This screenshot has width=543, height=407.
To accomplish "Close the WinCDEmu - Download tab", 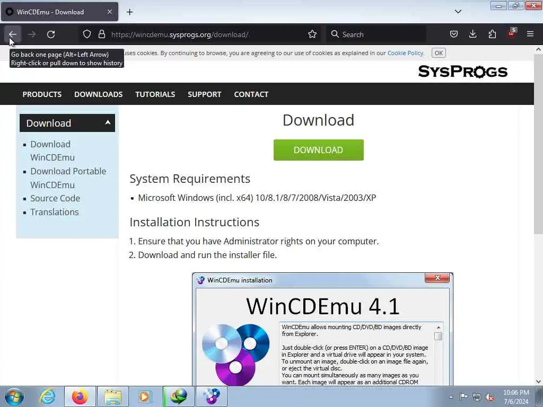I will coord(109,12).
